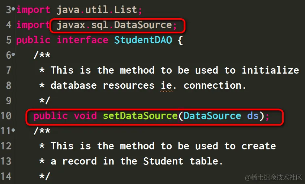Click line number 14 in the gutter
Screen dimensions: 305x184
tap(6, 176)
